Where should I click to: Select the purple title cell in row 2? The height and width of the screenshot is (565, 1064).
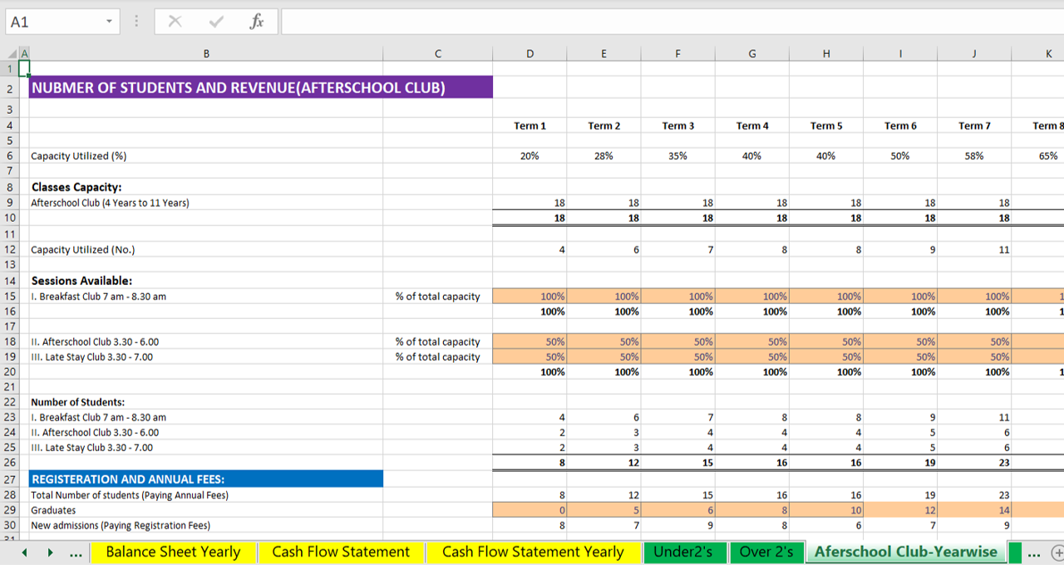(260, 88)
